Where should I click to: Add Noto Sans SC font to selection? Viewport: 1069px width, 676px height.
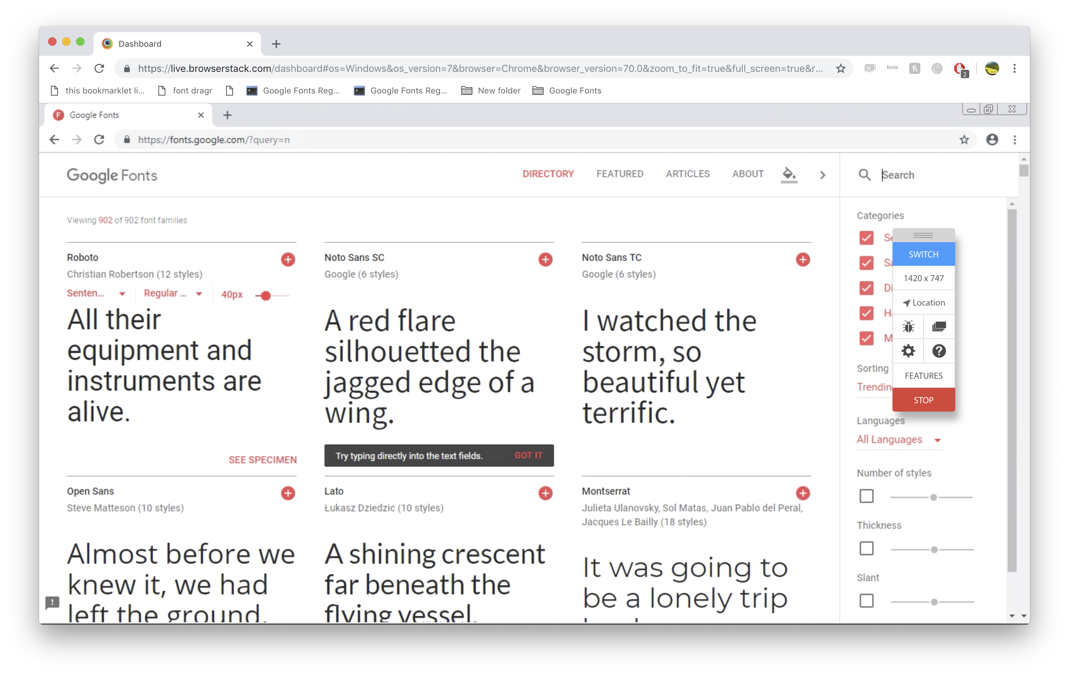click(x=545, y=259)
